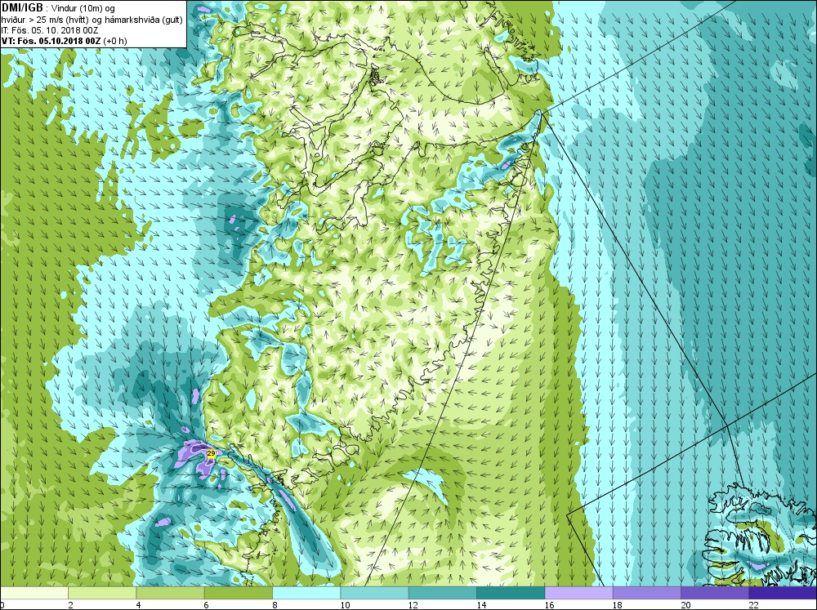
Task: Click the 'VT: Fös. 05.10.2018 00Z' line
Action: click(x=51, y=41)
